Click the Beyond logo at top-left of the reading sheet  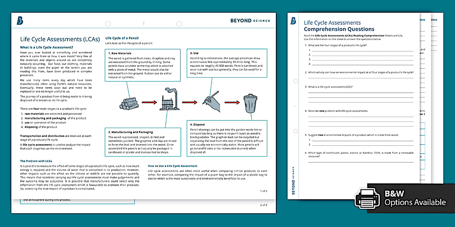tap(20, 21)
